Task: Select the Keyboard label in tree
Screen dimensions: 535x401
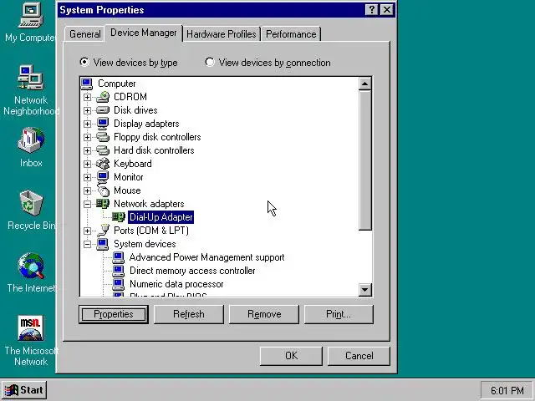Action: tap(133, 164)
